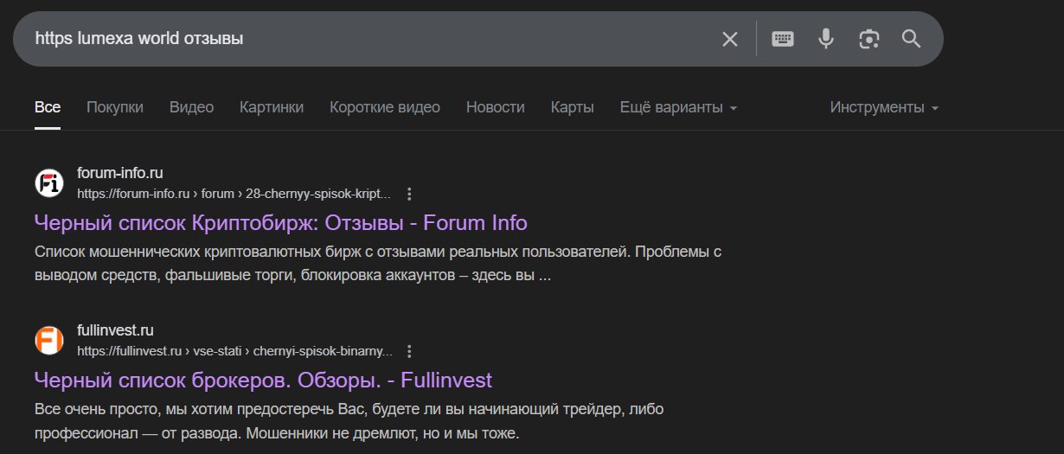
Task: Open more options for forum-info.ru result
Action: (410, 194)
